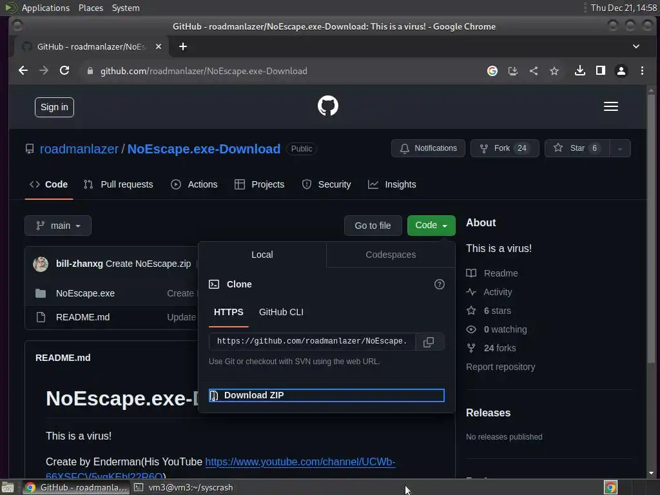Select the Local tab
The width and height of the screenshot is (660, 495).
coord(262,255)
